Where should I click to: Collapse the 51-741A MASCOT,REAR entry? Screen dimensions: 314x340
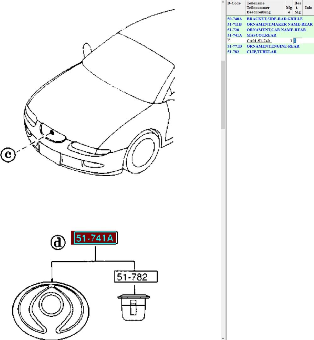[x=261, y=35]
